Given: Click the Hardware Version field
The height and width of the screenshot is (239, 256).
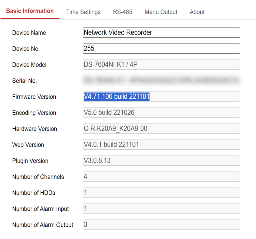Looking at the screenshot, I should 161,129.
